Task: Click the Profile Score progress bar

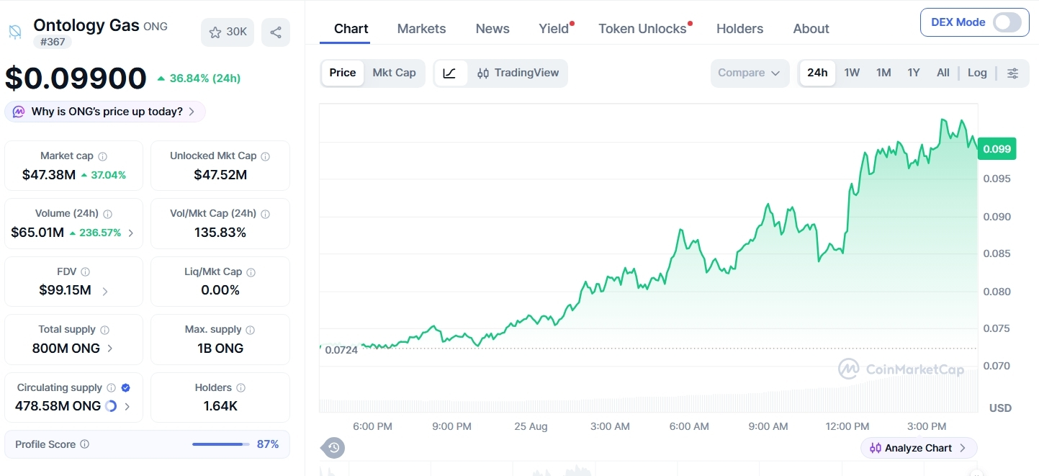Action: point(220,444)
